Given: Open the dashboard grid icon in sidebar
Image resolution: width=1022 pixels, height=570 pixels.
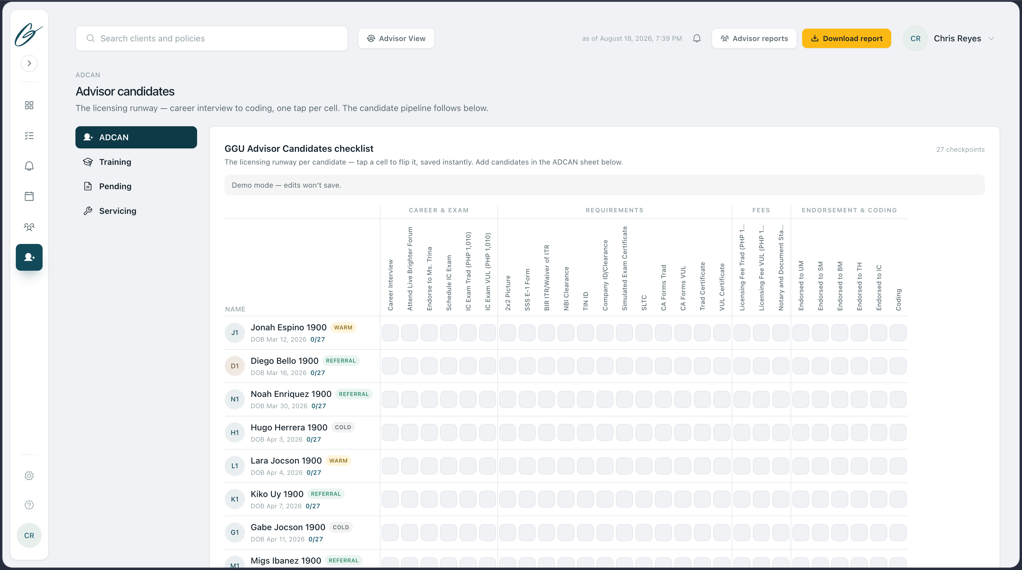Looking at the screenshot, I should tap(29, 105).
